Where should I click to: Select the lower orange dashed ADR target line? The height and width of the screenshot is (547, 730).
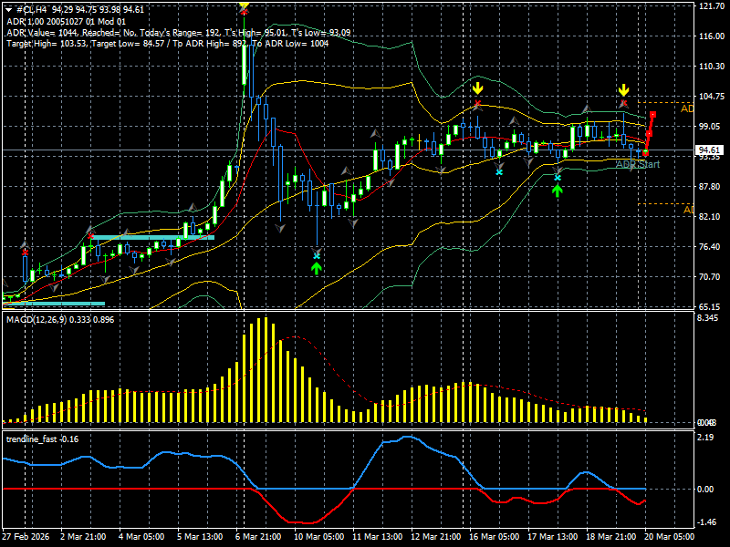[666, 203]
